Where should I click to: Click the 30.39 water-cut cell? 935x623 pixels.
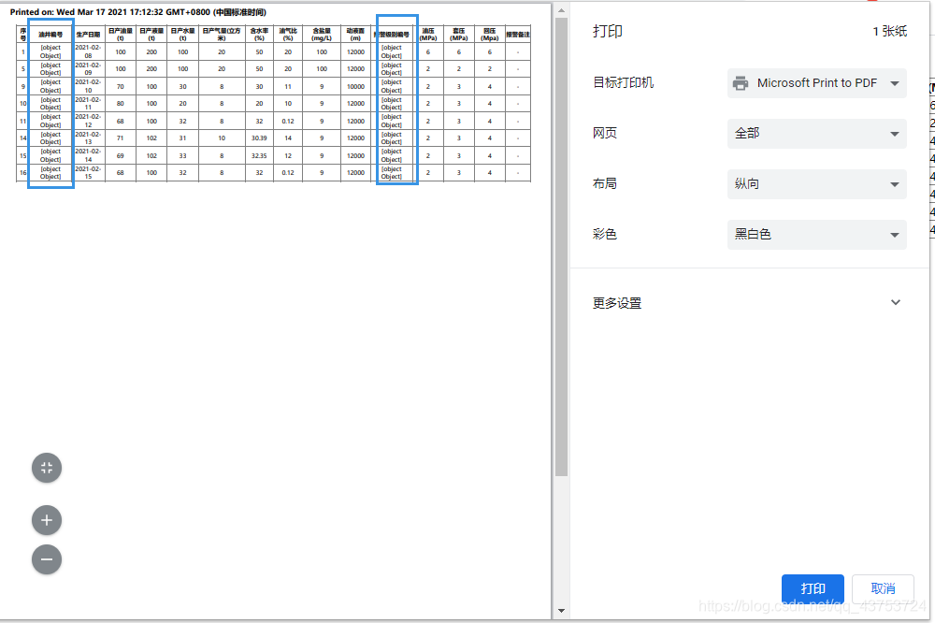pos(259,138)
